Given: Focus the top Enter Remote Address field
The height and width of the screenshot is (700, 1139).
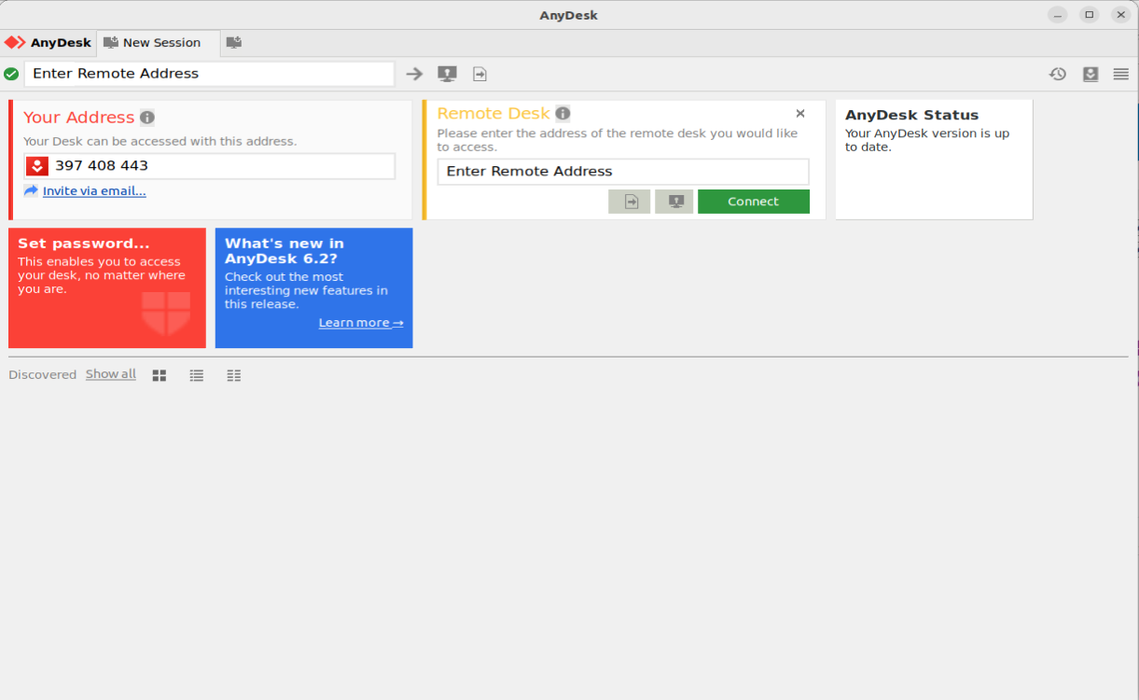Looking at the screenshot, I should point(209,74).
